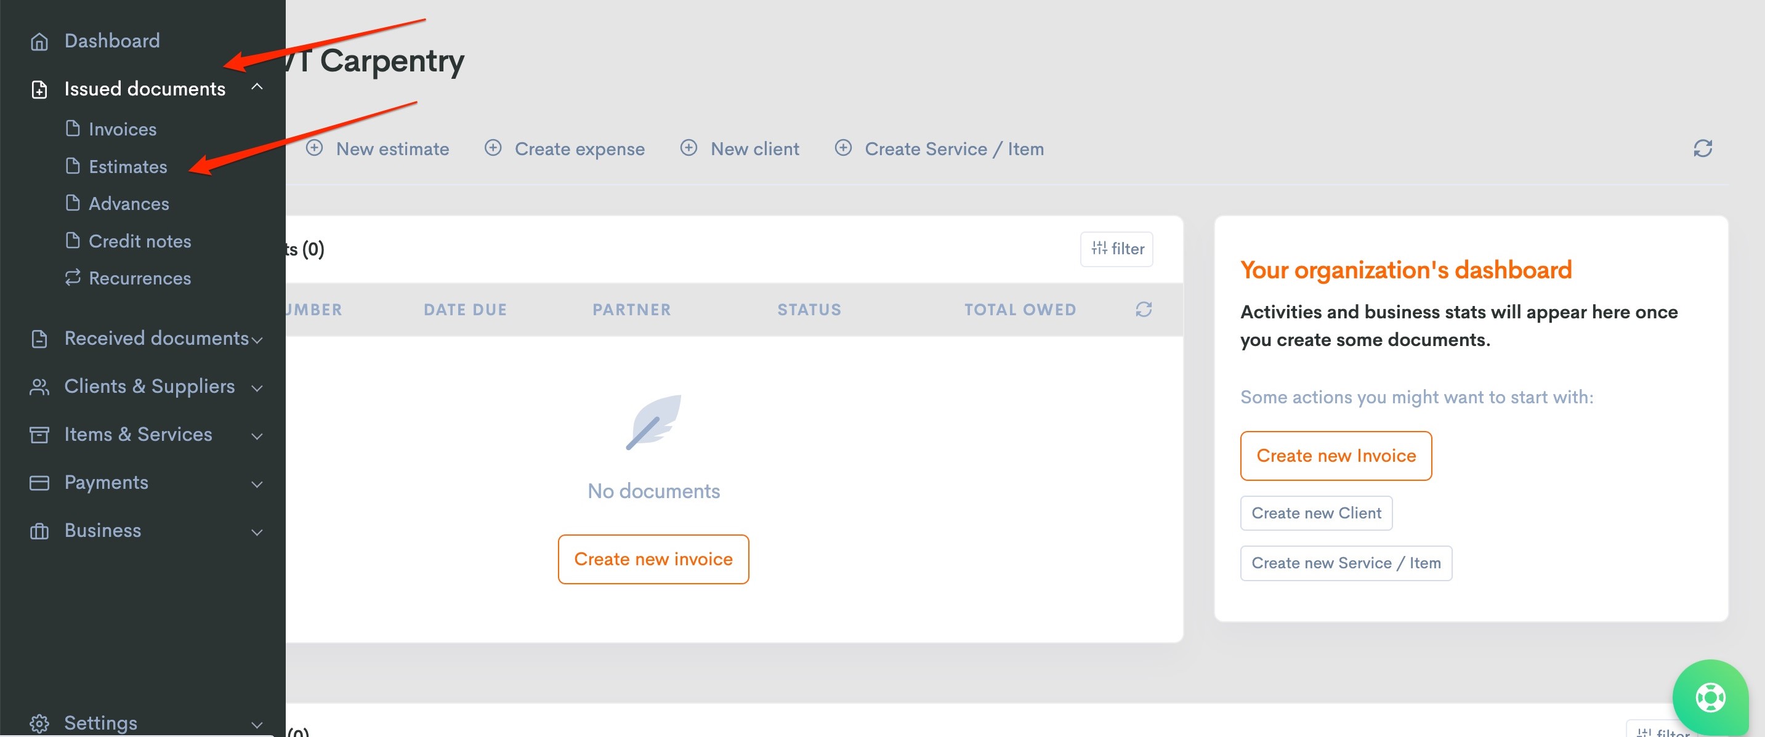Click the plus icon beside New client

click(x=689, y=148)
